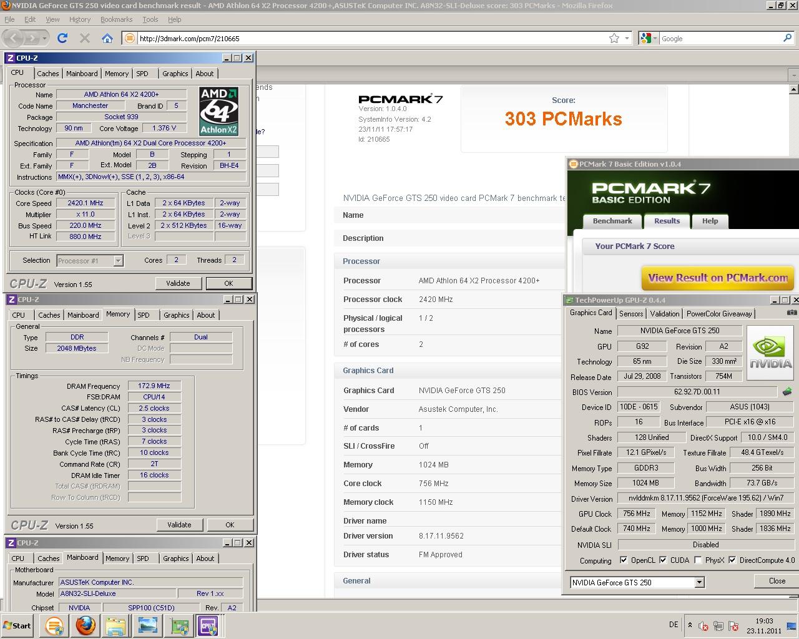Switch to CPU-Z from the taskbar
799x639 pixels.
[208, 625]
